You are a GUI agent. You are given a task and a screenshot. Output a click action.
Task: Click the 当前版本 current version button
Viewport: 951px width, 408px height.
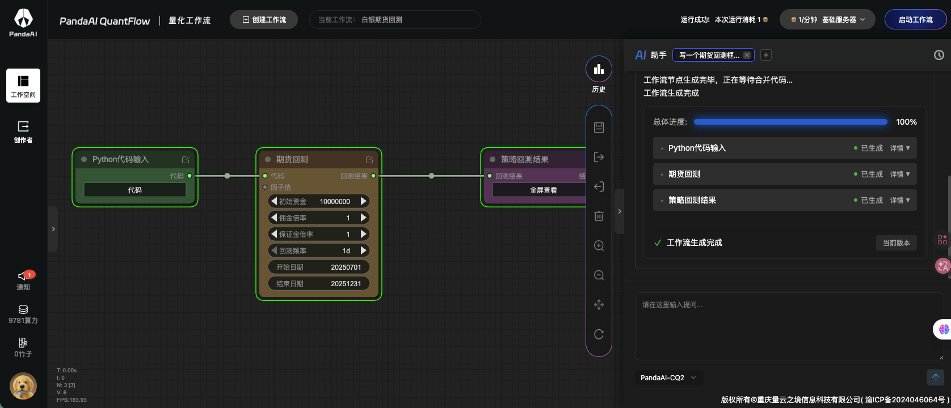(897, 243)
